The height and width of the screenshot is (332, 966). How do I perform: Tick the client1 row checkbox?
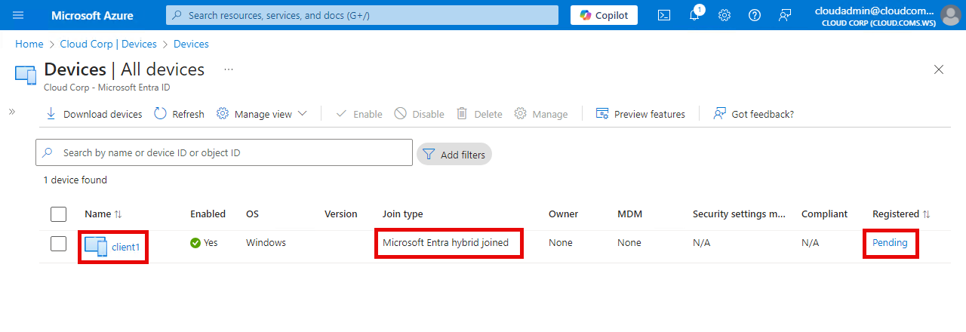point(58,243)
